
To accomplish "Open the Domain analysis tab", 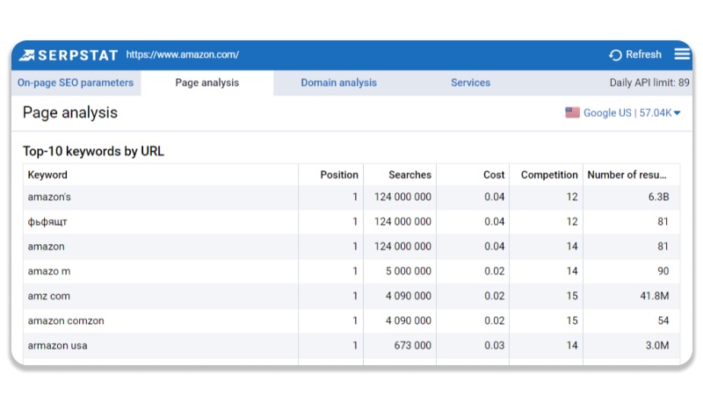I will tap(338, 83).
